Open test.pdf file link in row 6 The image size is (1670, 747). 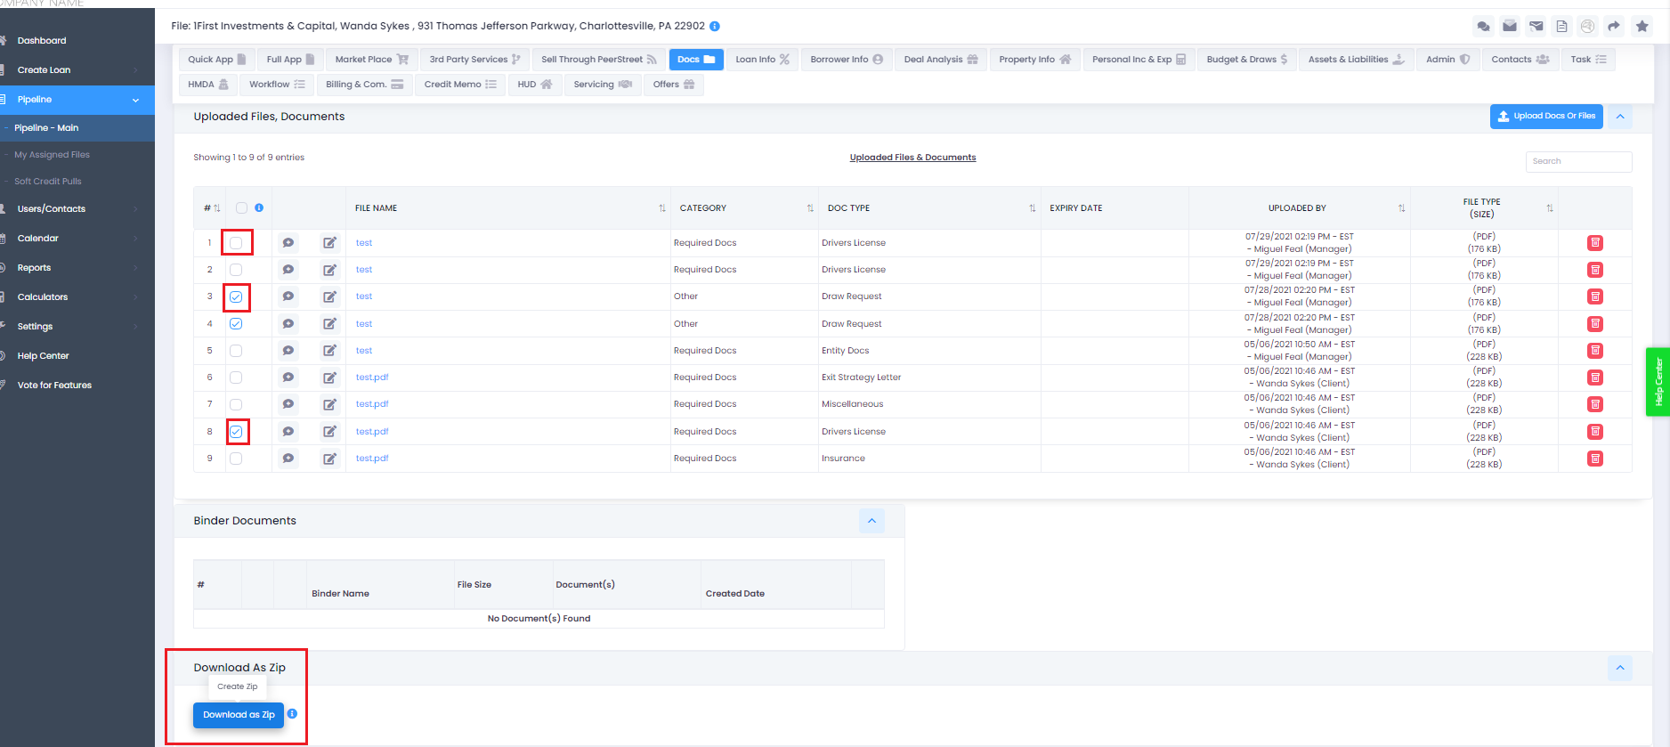click(x=372, y=378)
